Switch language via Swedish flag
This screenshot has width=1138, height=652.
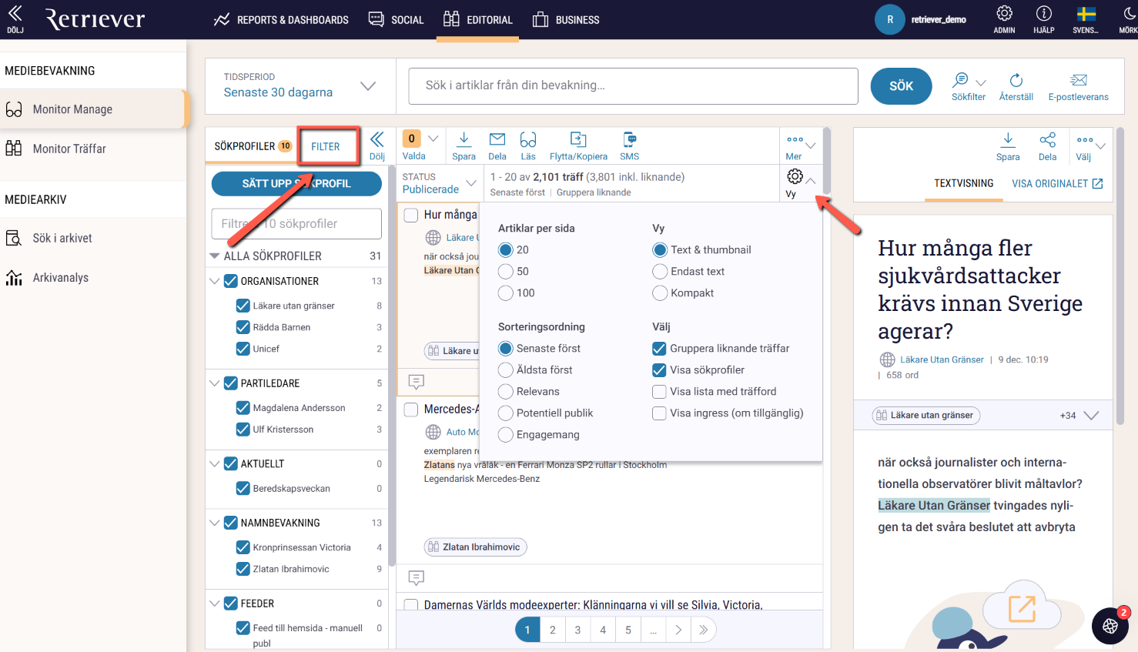[x=1086, y=14]
